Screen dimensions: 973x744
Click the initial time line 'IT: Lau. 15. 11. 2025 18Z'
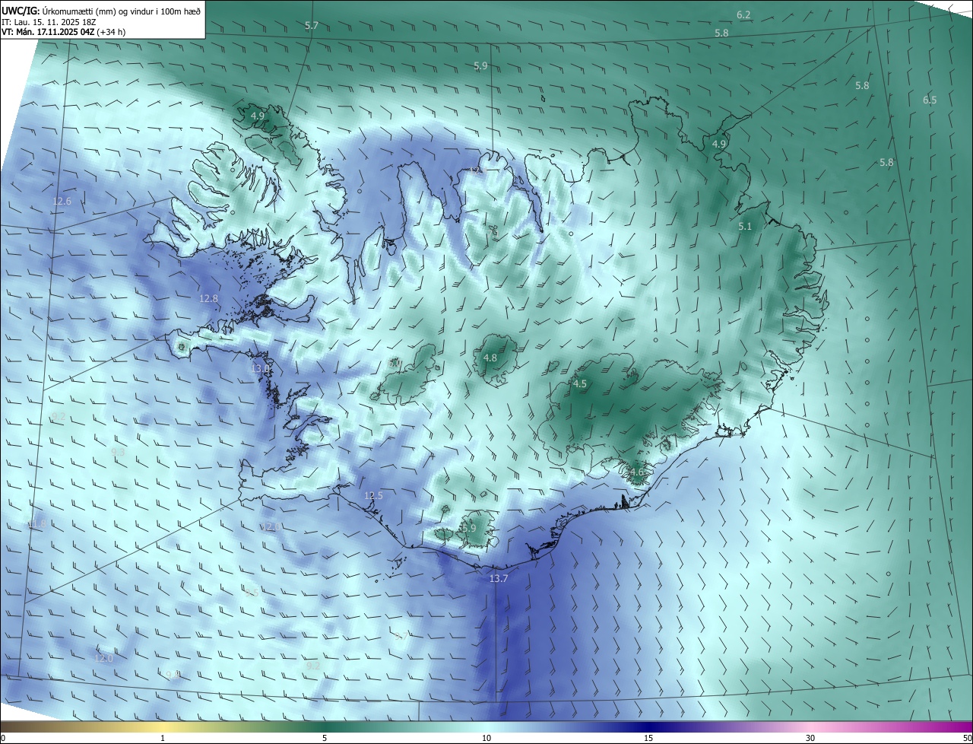(48, 22)
